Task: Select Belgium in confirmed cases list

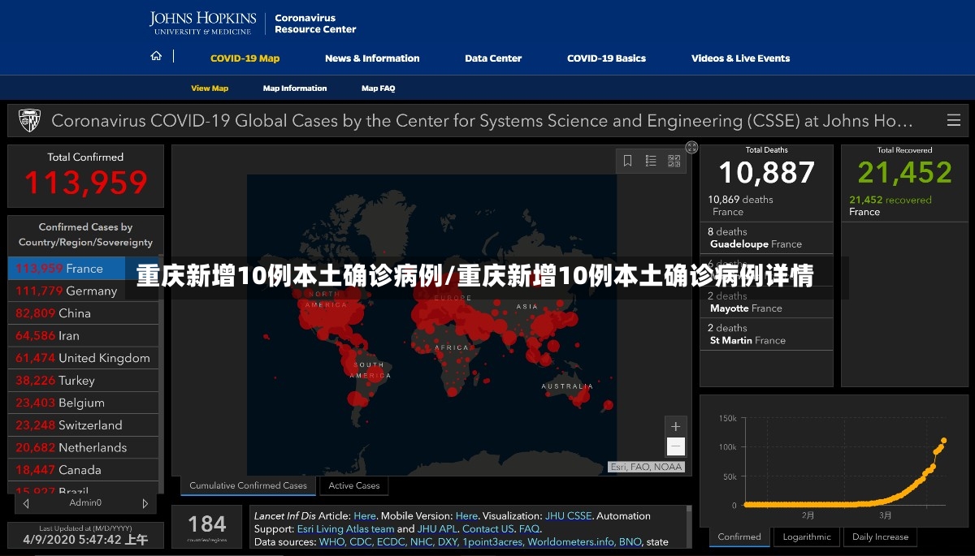Action: point(83,403)
